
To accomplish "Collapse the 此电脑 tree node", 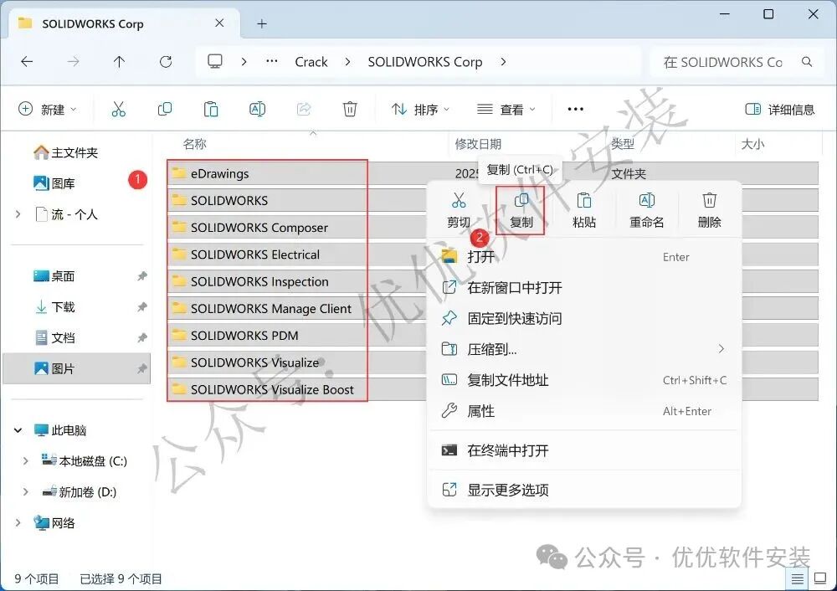I will pyautogui.click(x=18, y=430).
